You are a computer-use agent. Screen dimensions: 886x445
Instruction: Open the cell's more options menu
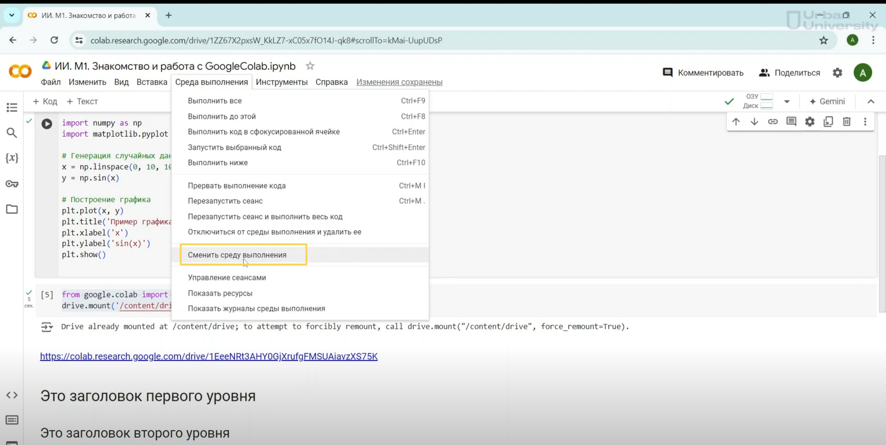[x=865, y=121]
